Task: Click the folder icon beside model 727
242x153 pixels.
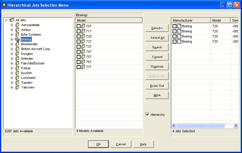Action: pos(83,41)
